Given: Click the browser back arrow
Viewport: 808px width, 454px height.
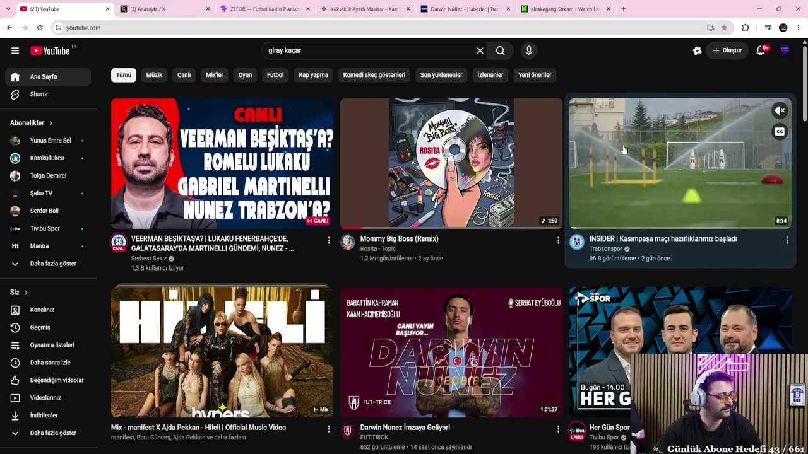Looking at the screenshot, I should click(x=9, y=28).
